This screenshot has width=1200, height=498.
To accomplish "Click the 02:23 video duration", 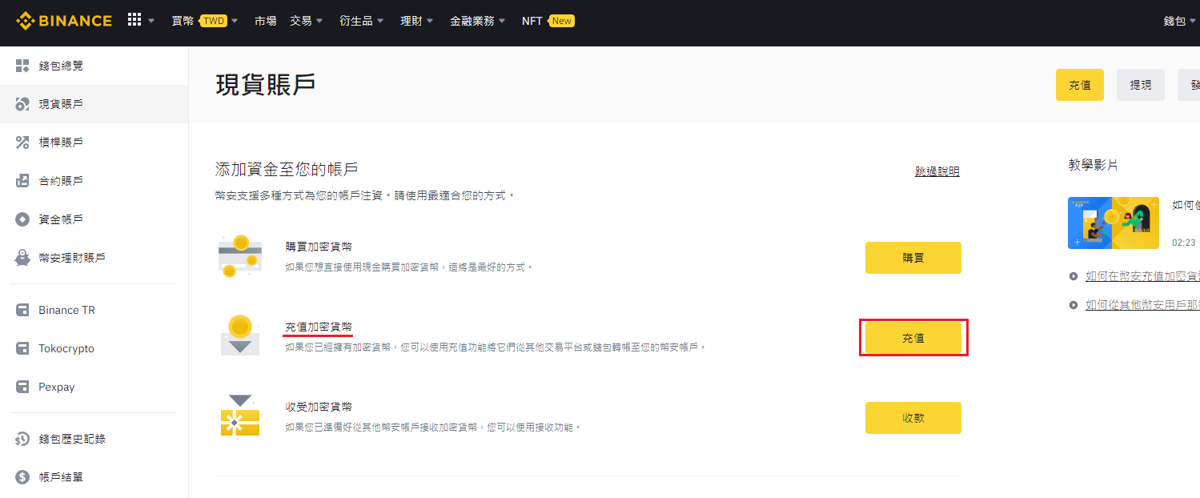I will coord(1184,242).
